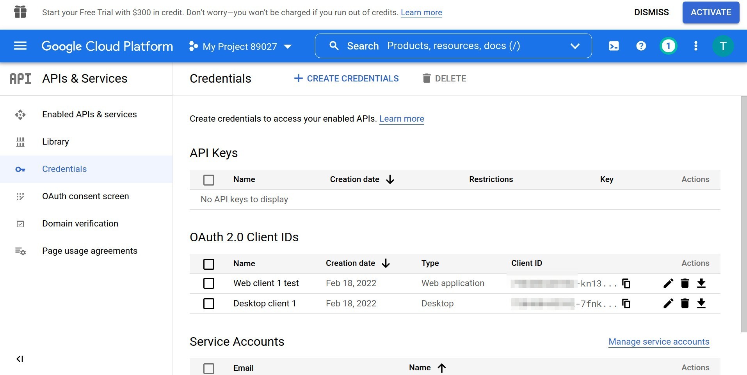Check the Web client 1 test row checkbox
This screenshot has width=747, height=375.
click(209, 283)
